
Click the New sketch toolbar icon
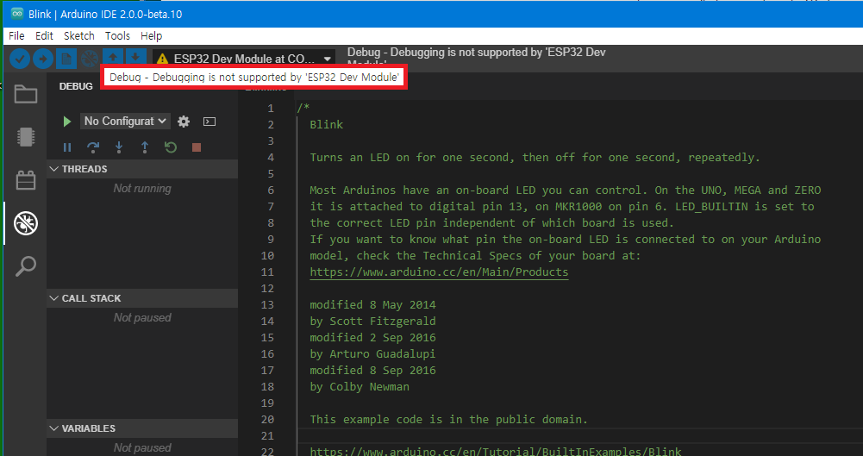click(x=66, y=59)
